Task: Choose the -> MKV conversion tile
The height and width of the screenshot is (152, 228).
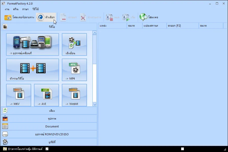Action: (x=18, y=95)
